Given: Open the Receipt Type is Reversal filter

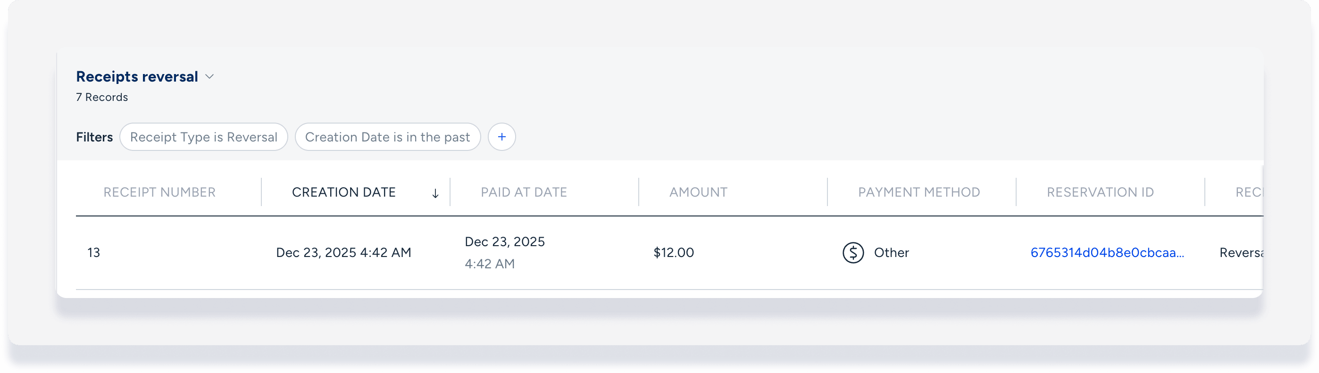Looking at the screenshot, I should pos(203,137).
